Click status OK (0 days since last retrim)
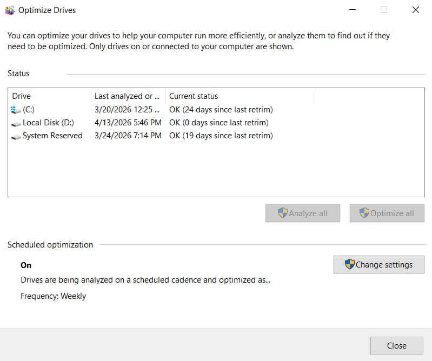The width and height of the screenshot is (432, 361). tap(219, 123)
